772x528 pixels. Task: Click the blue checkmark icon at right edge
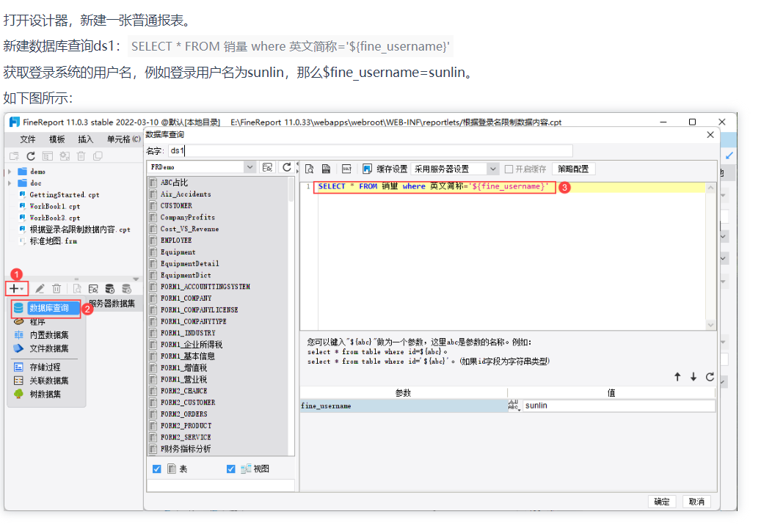coord(729,155)
